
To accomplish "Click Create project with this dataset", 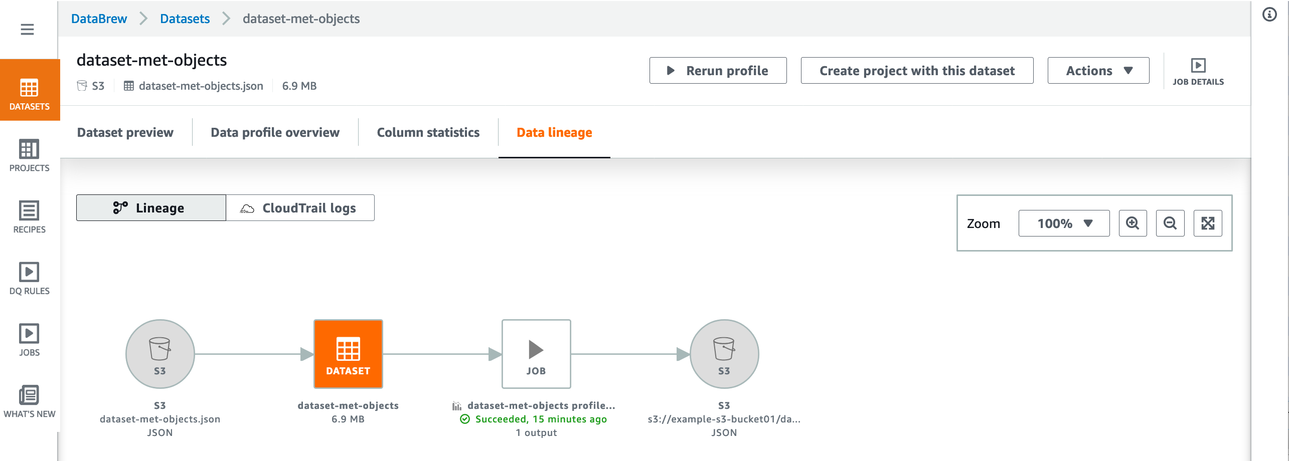I will [x=916, y=70].
